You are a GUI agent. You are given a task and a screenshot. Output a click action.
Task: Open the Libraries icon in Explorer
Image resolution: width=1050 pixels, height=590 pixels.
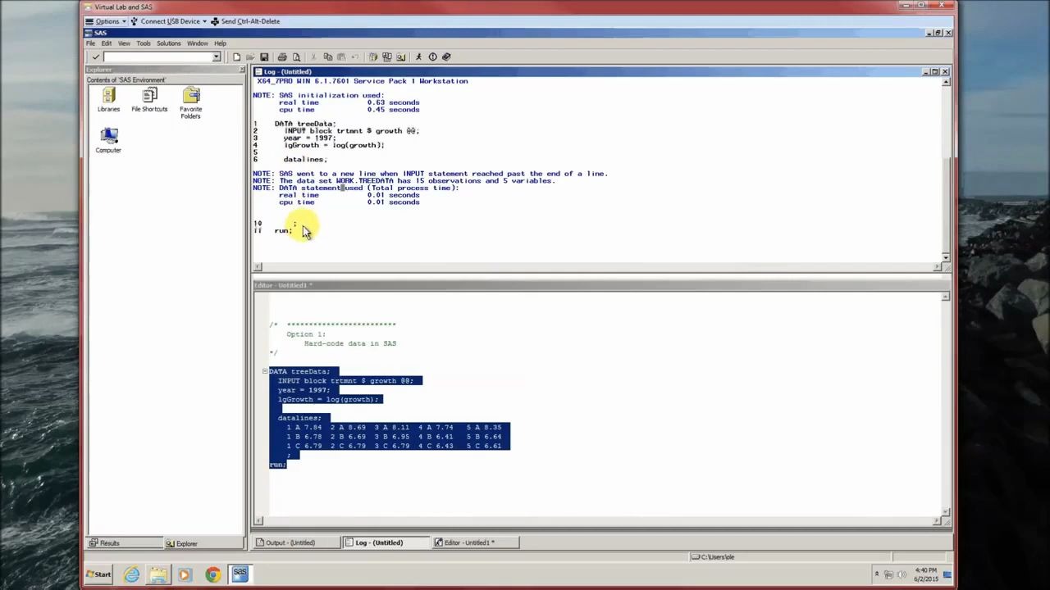click(x=108, y=101)
